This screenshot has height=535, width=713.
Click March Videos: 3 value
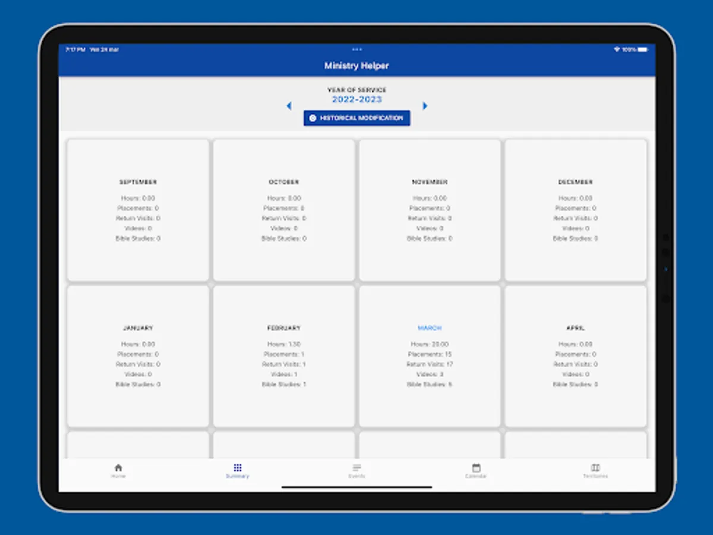point(430,374)
